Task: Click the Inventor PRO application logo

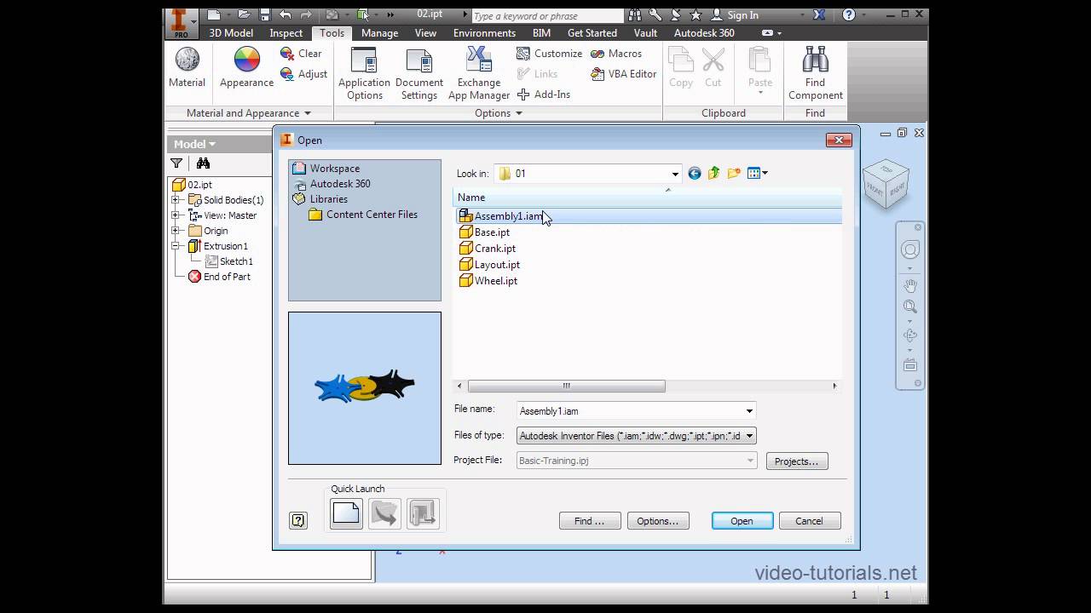Action: (x=180, y=22)
